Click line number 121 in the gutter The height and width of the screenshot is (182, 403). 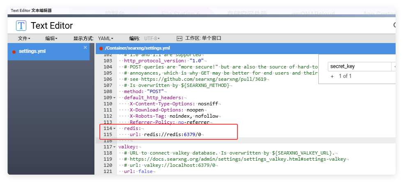pos(108,171)
